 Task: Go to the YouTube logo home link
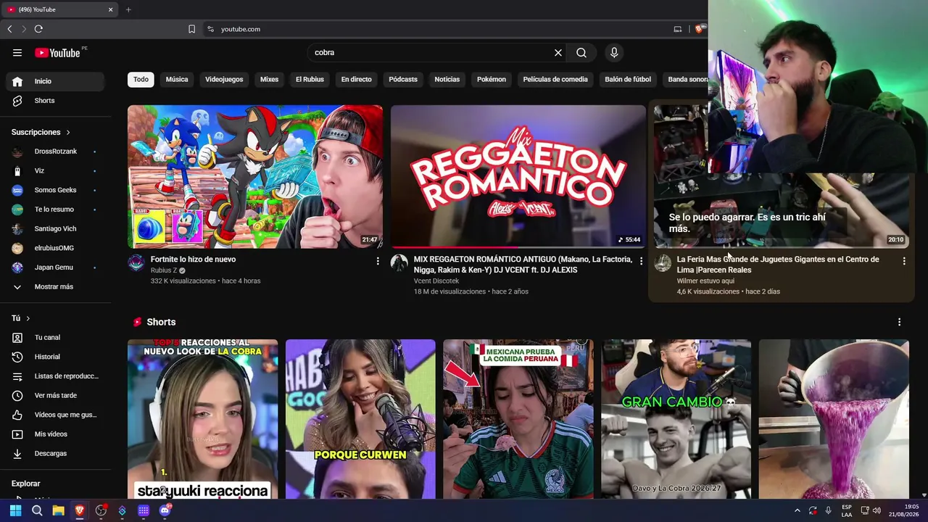pos(57,53)
